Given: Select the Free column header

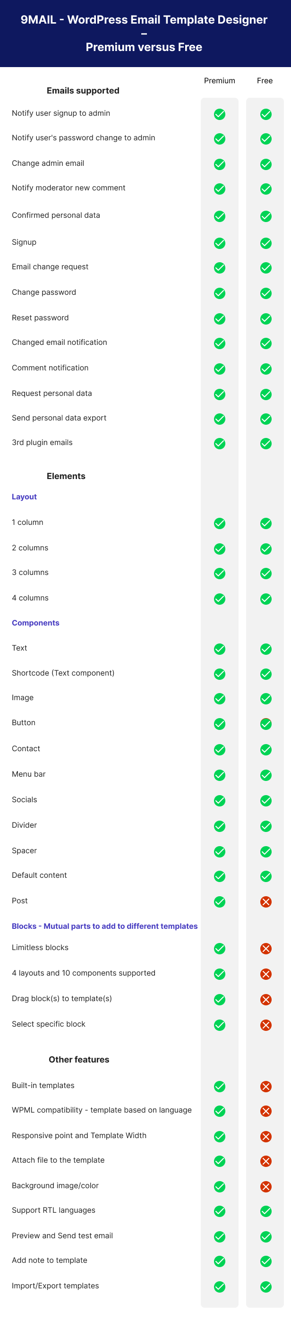Looking at the screenshot, I should pyautogui.click(x=265, y=80).
